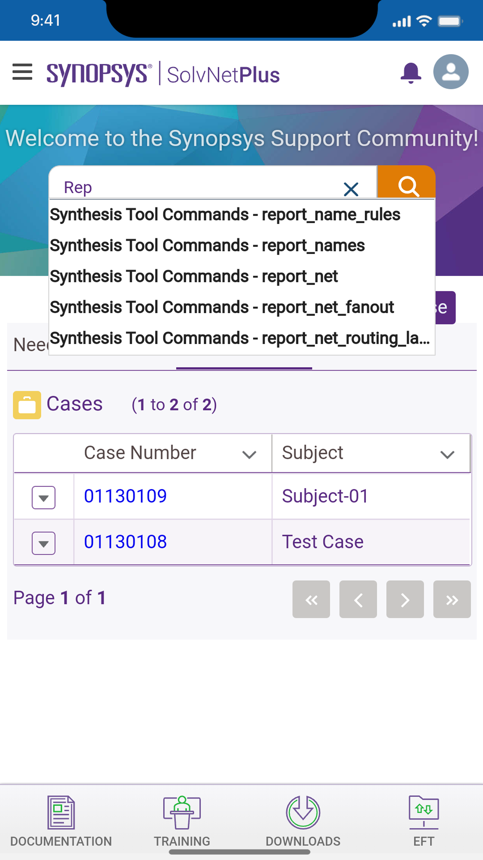Open the Downloads tab
The image size is (483, 860).
[x=303, y=821]
